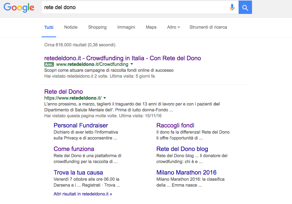
Task: Expand arrow next to https://www.retedeldono.it/ URL
Action: point(105,98)
